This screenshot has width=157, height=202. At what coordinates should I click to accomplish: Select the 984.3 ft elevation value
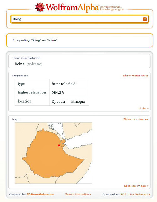[x=58, y=93]
